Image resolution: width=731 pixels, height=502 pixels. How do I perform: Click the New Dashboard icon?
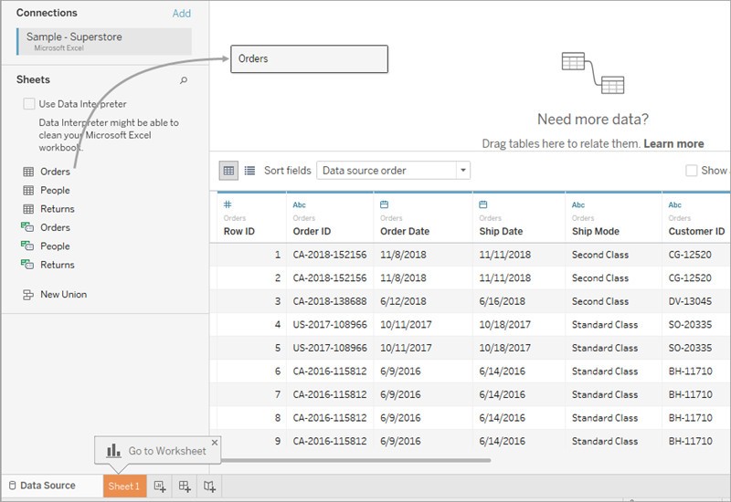coord(185,486)
